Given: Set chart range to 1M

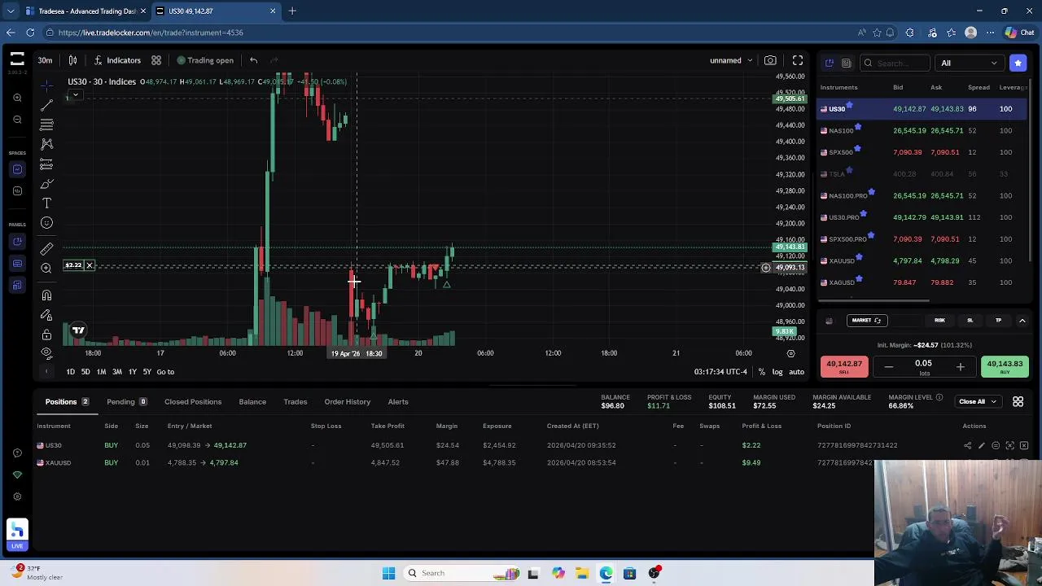Looking at the screenshot, I should tap(101, 372).
